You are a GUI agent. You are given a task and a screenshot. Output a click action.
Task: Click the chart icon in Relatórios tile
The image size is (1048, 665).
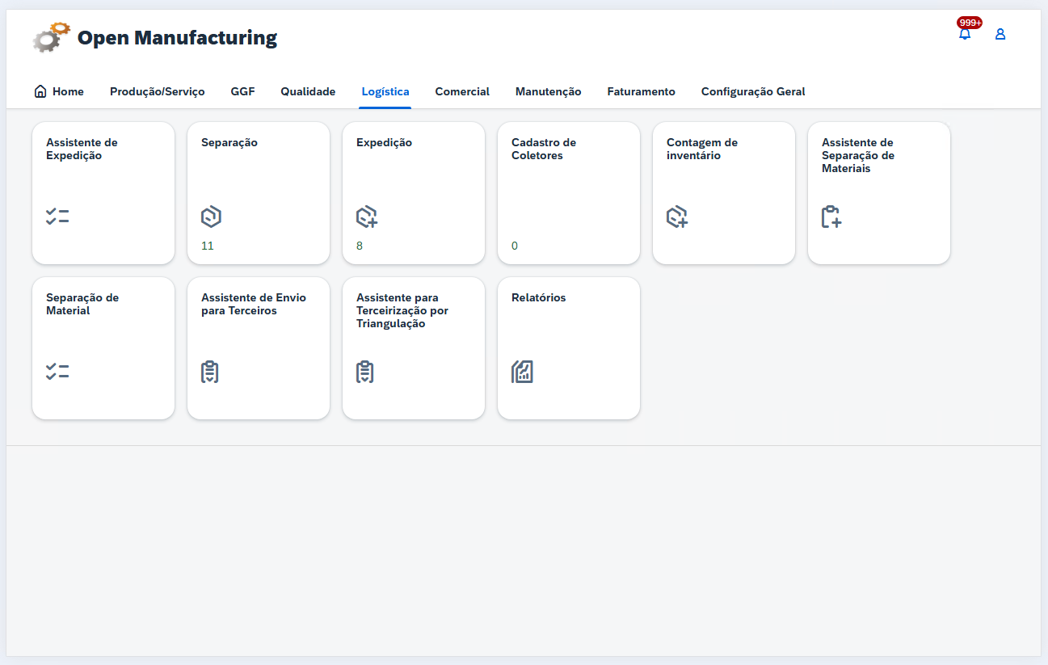(522, 372)
